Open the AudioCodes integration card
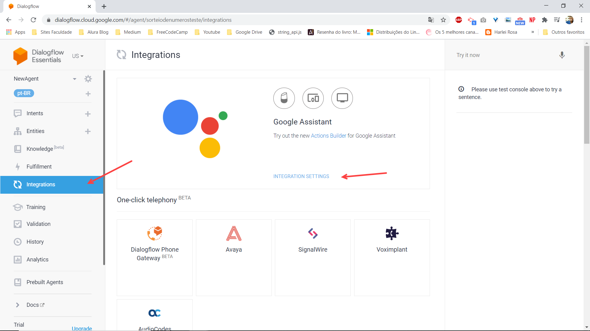590x331 pixels. point(154,315)
